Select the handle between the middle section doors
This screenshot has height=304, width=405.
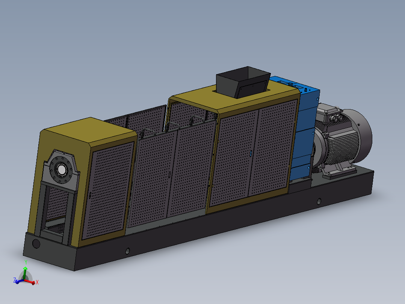pos(169,175)
